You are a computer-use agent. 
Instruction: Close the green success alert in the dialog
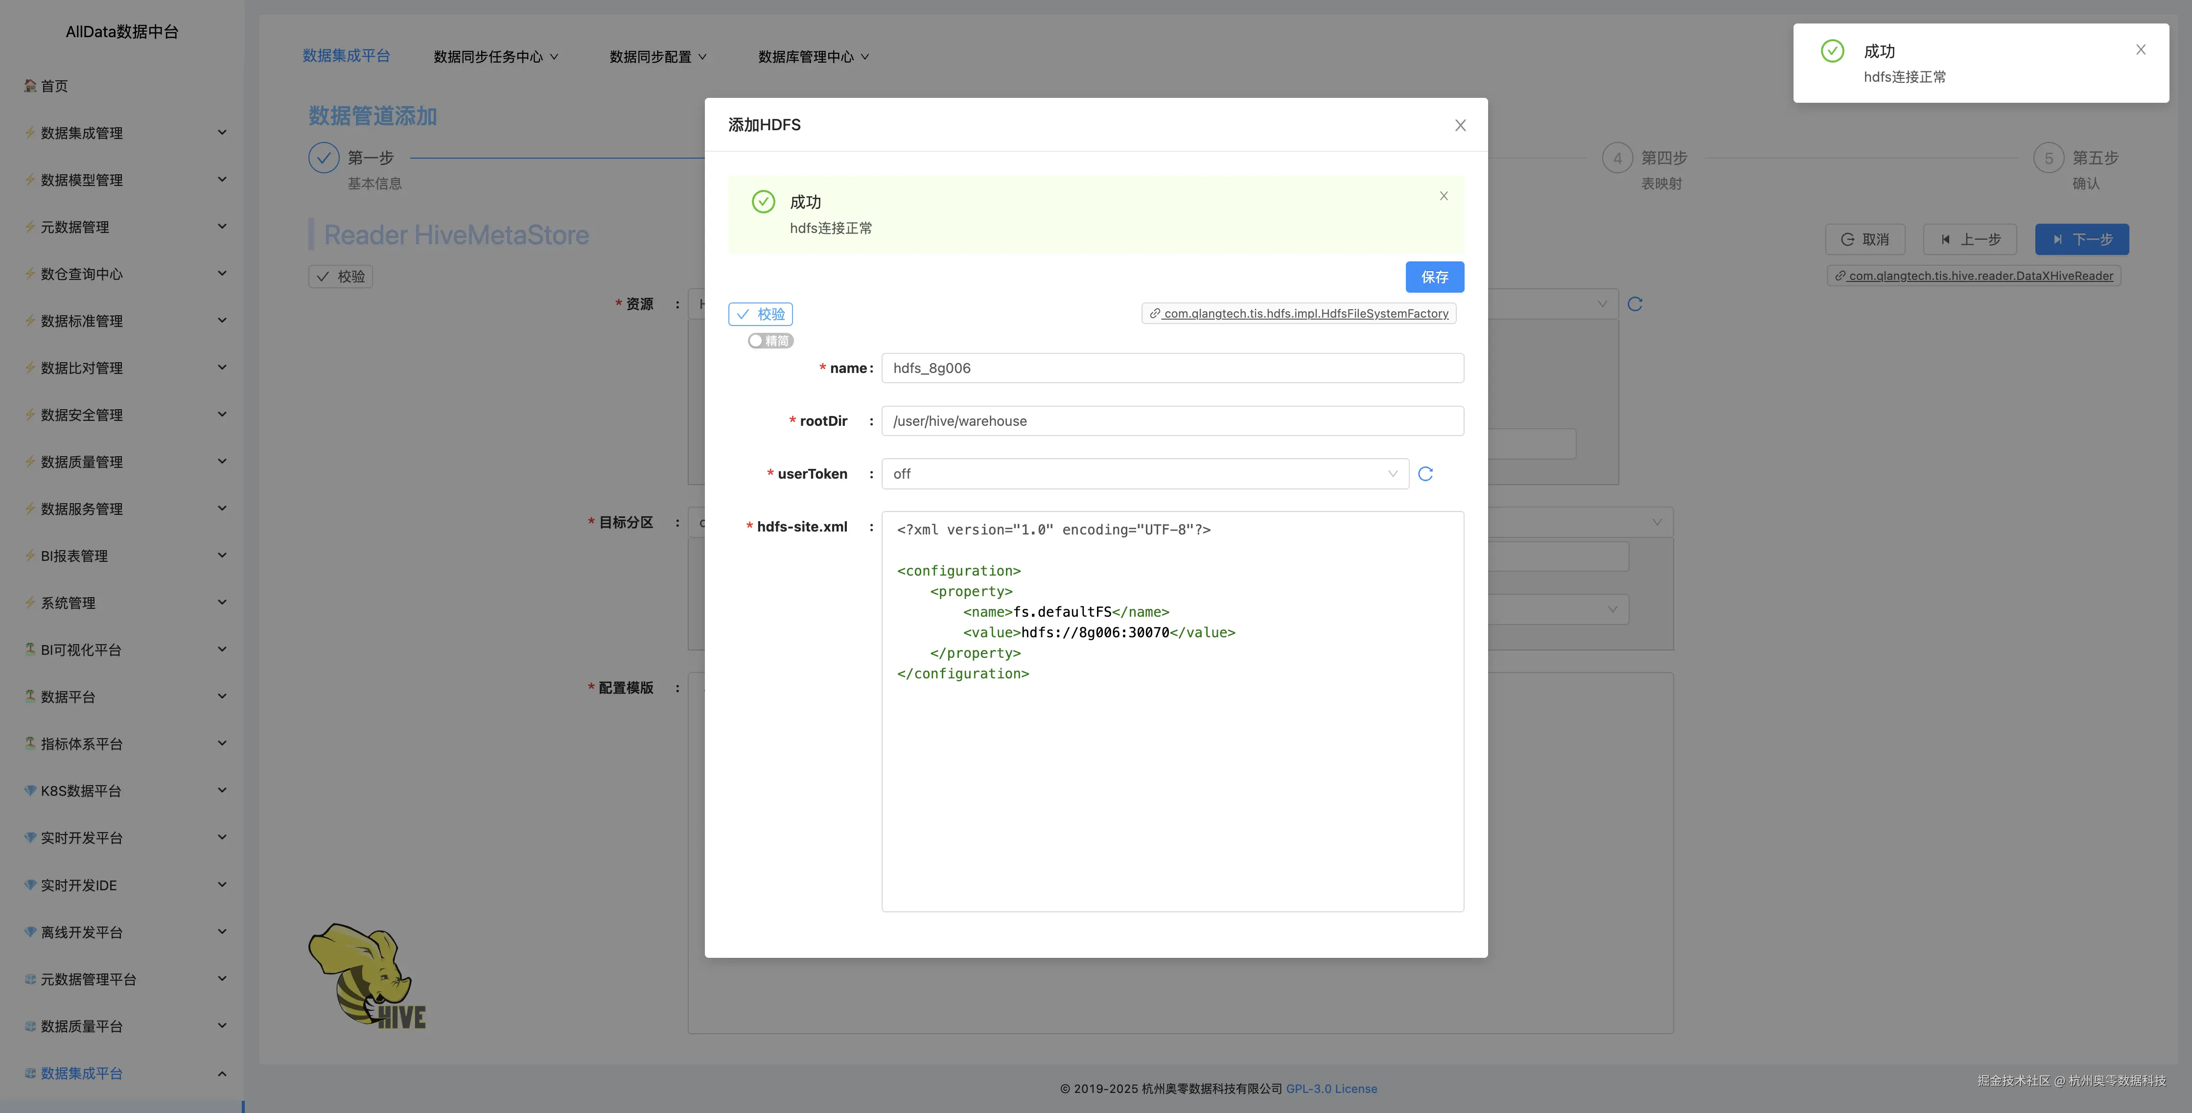click(1443, 196)
